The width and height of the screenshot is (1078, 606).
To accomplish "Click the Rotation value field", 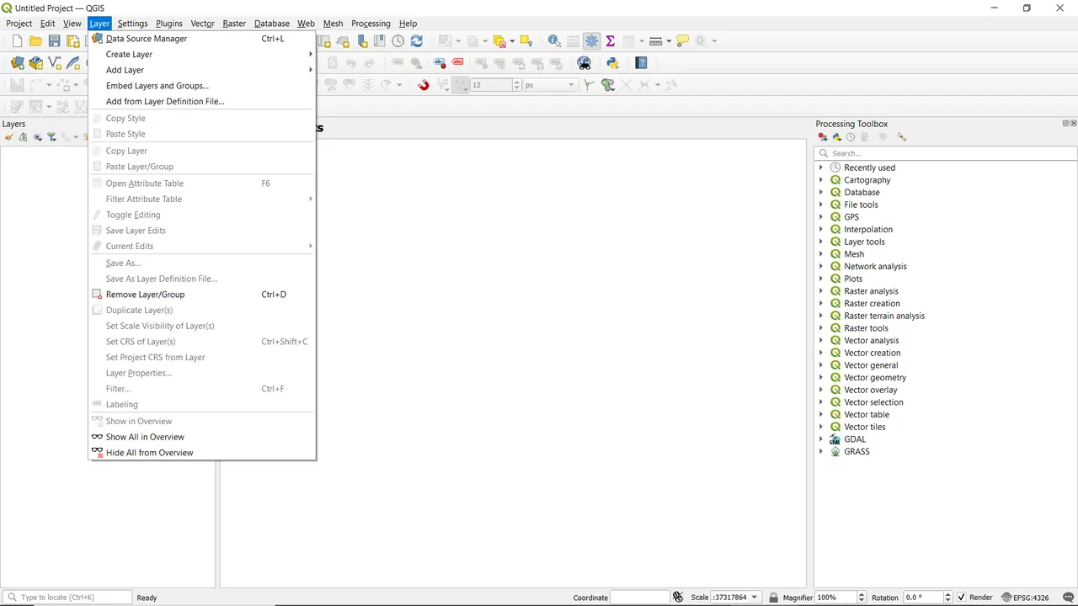I will pyautogui.click(x=922, y=598).
